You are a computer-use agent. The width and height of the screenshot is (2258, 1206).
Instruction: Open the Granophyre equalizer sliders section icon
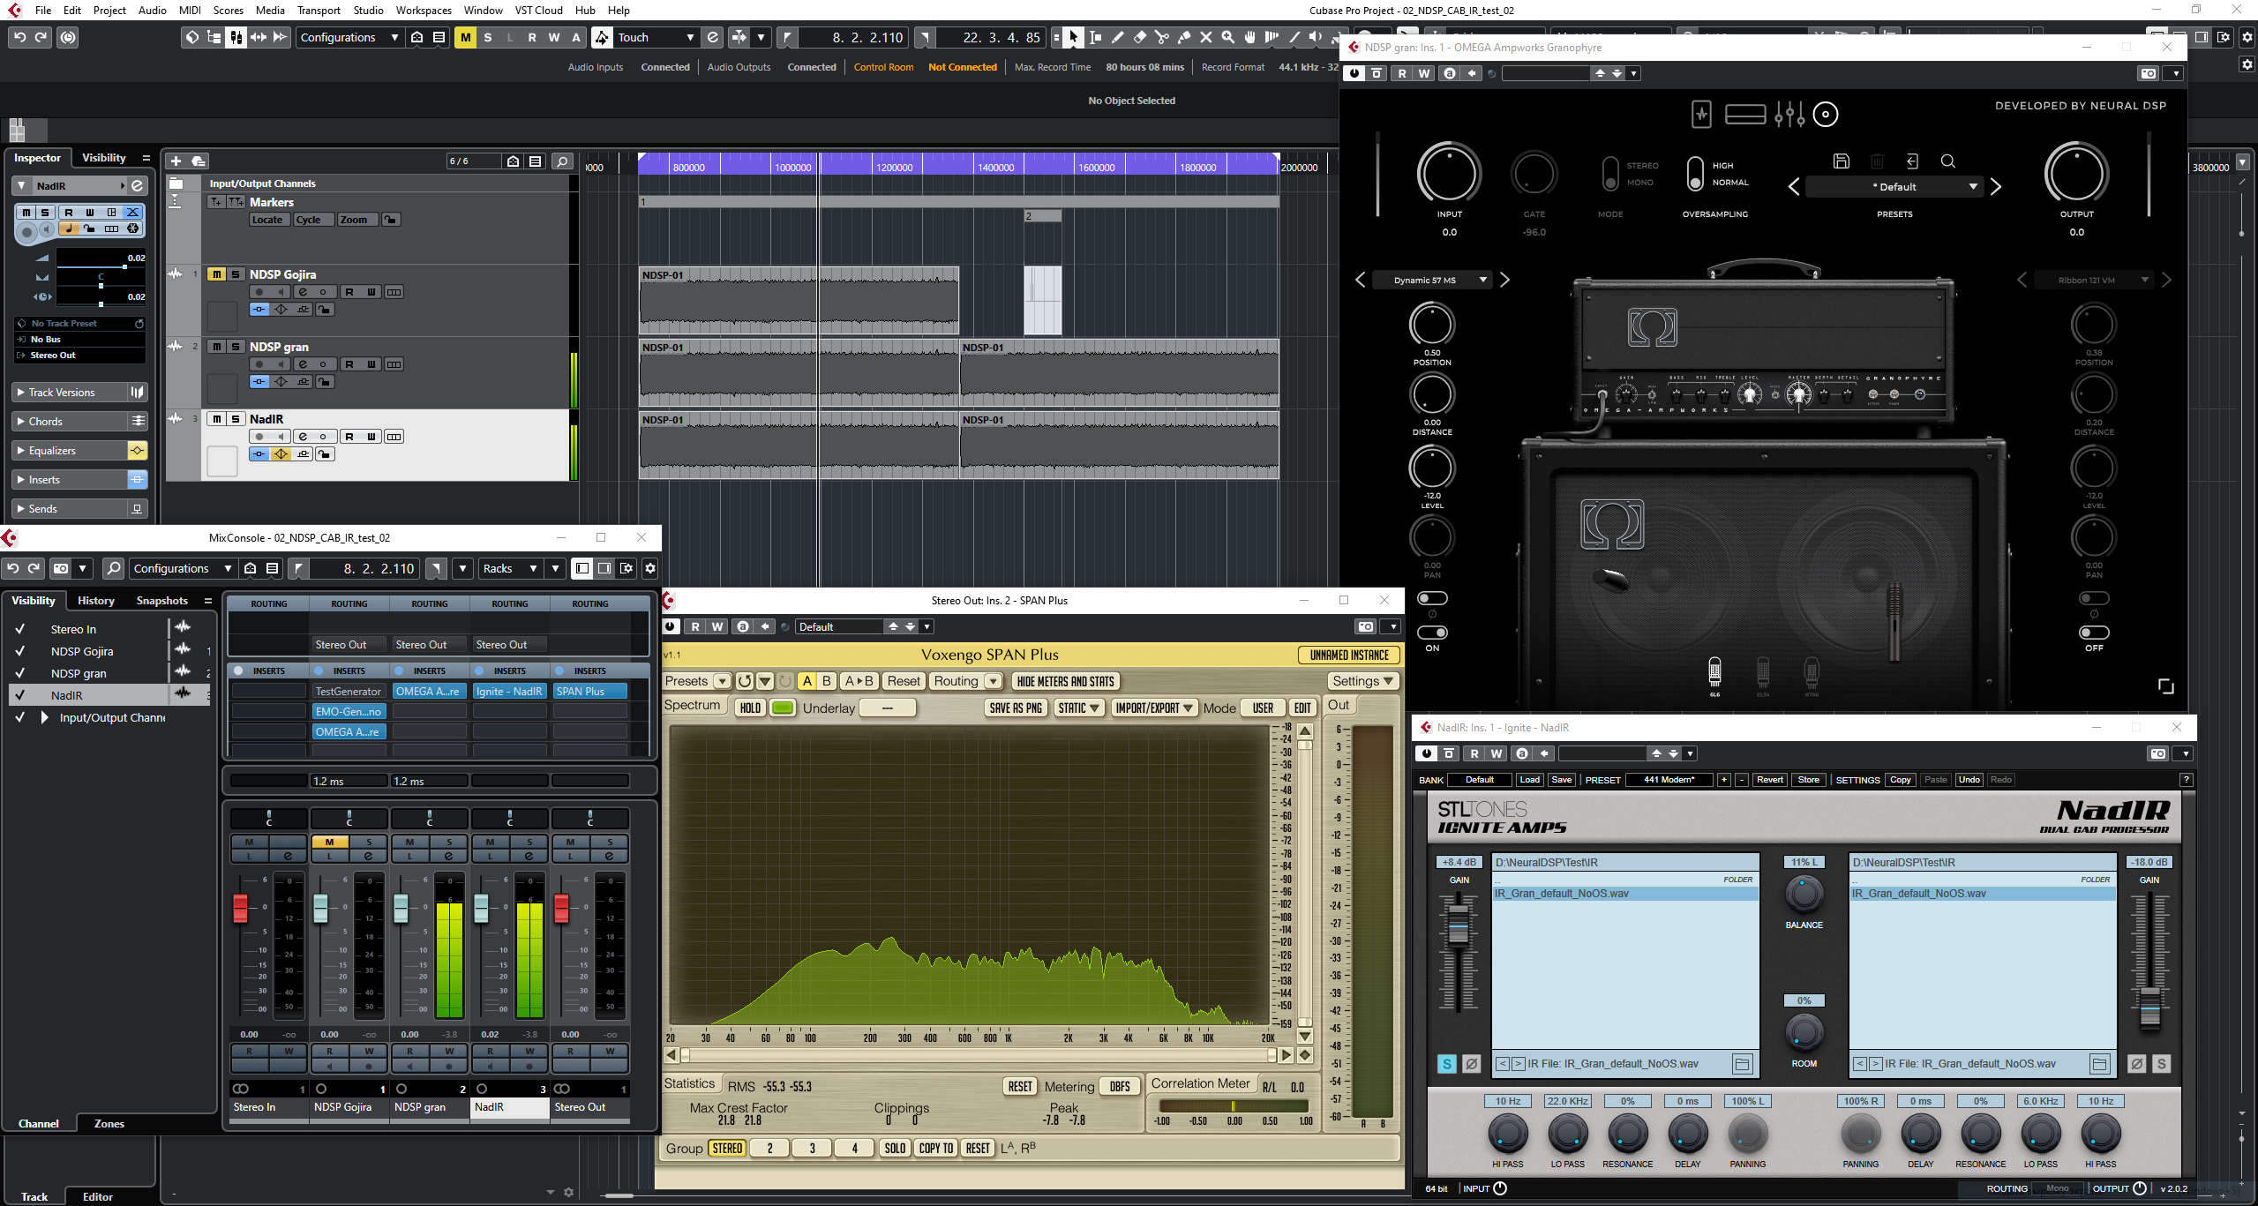point(1789,114)
